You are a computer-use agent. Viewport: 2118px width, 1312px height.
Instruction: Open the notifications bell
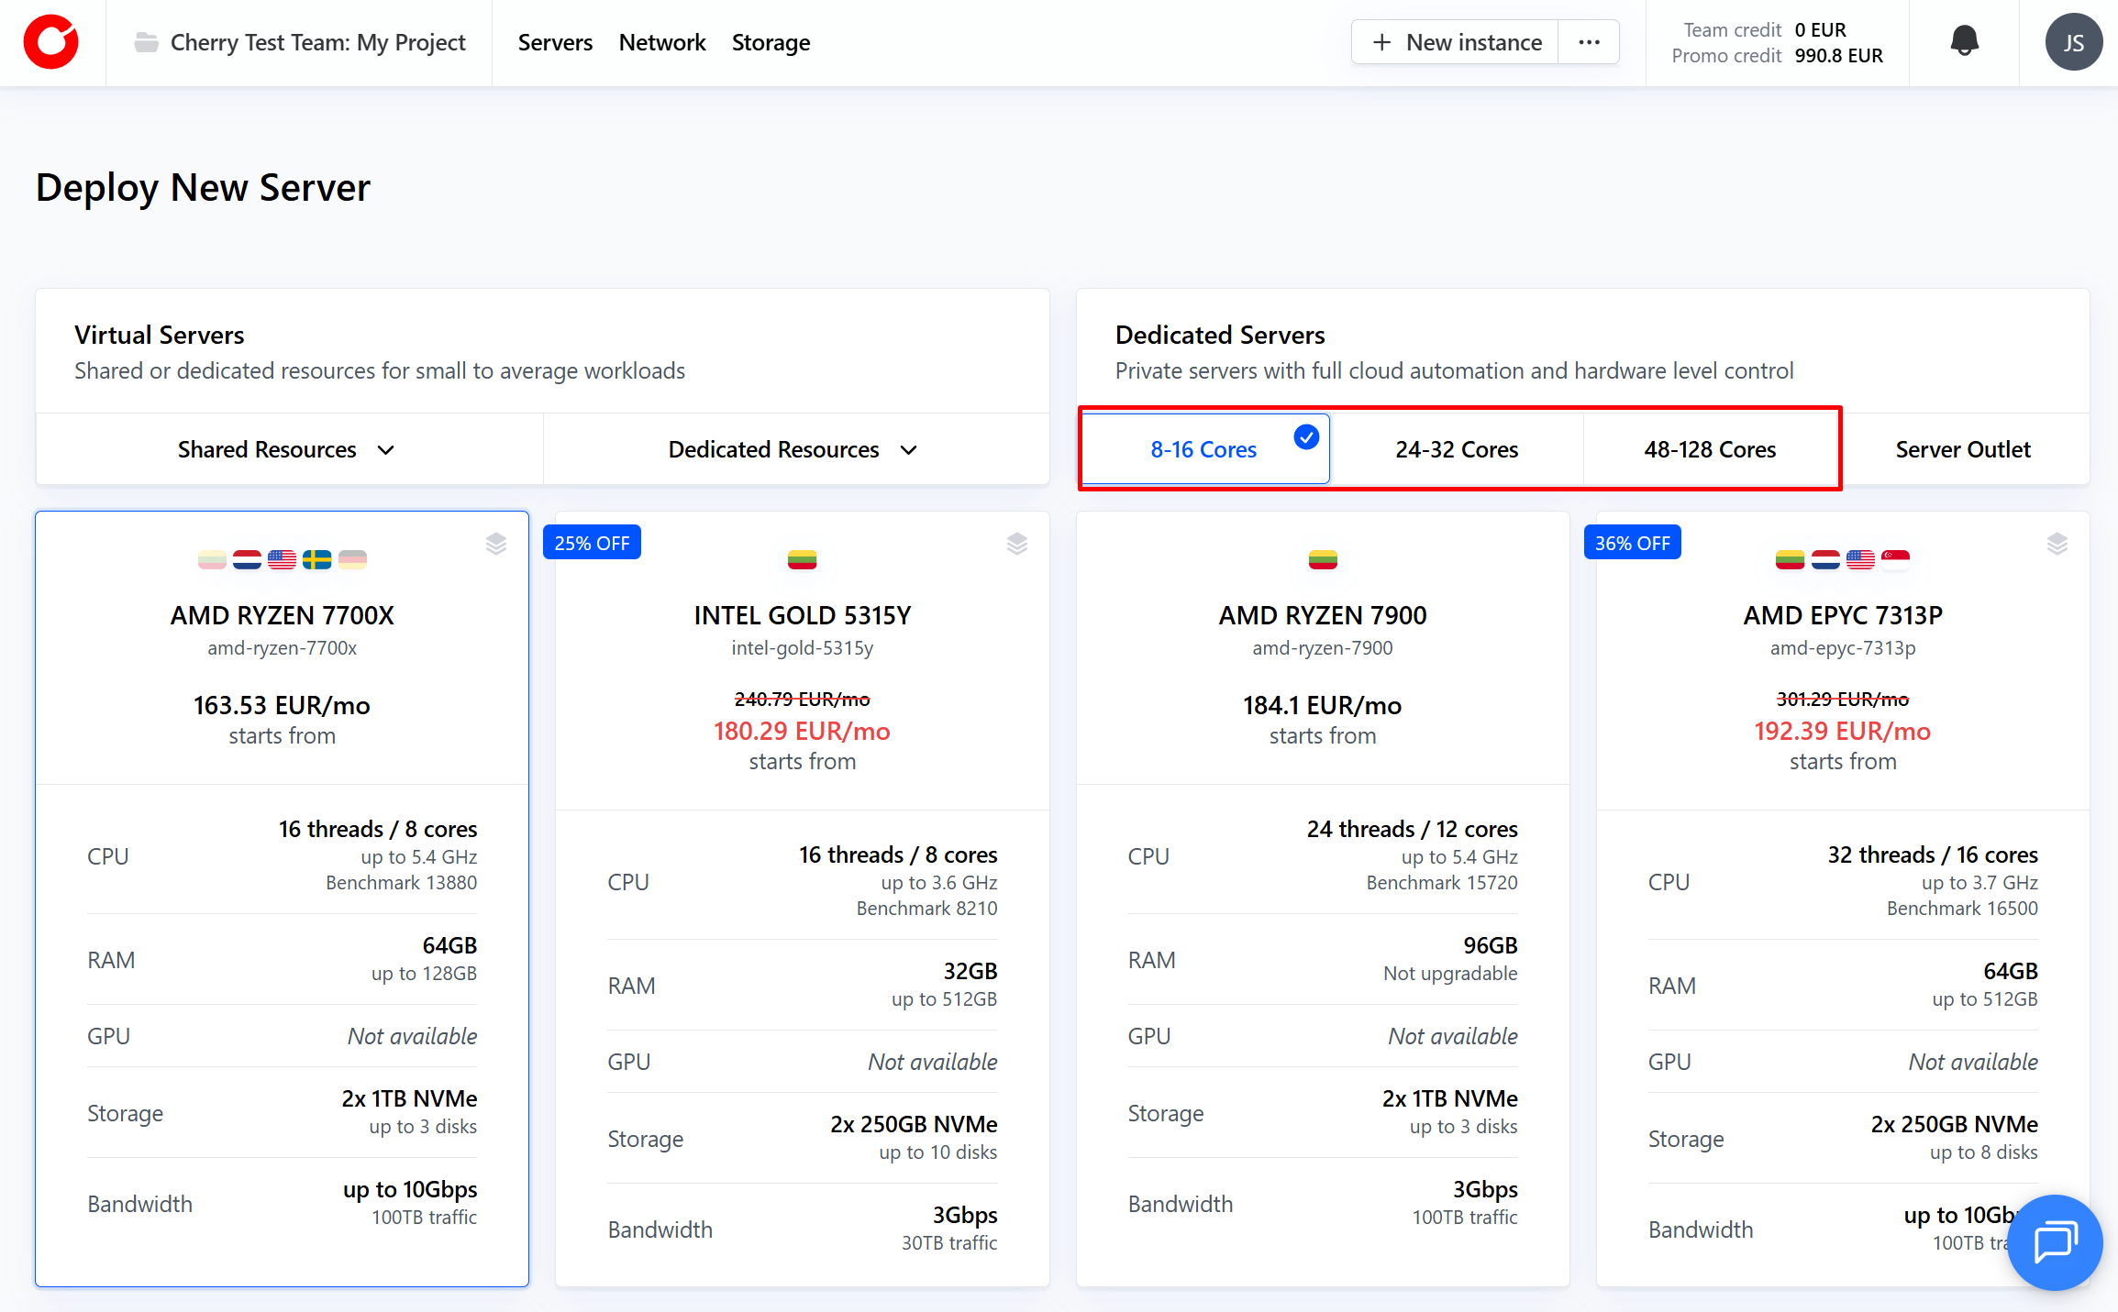pos(1964,41)
